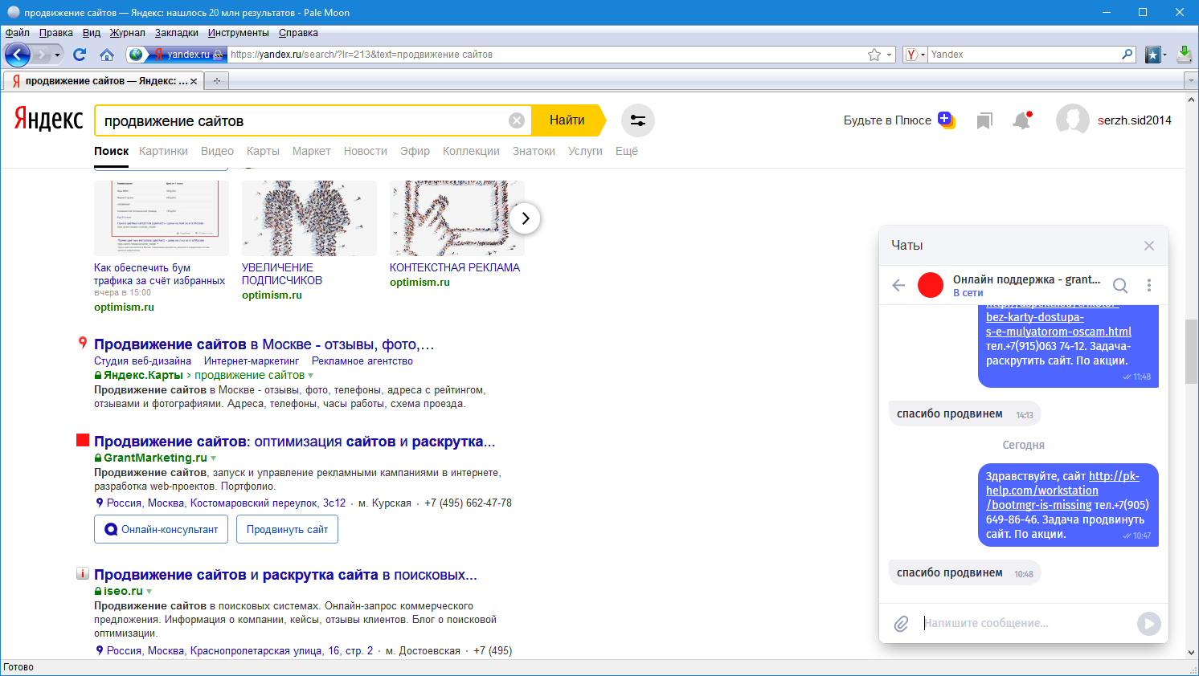Go back using the browser Back arrow
This screenshot has height=676, width=1199.
click(x=18, y=55)
